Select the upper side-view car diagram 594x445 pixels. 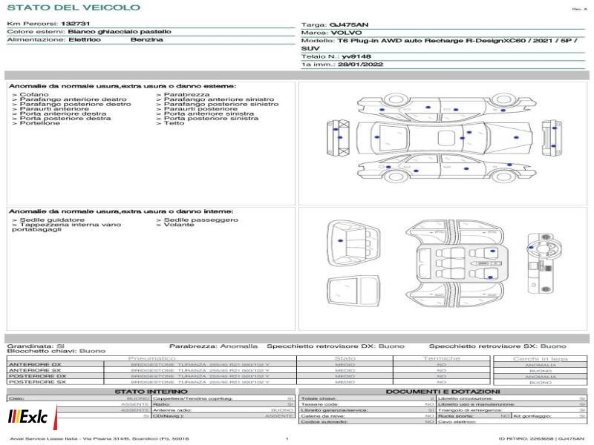[x=447, y=105]
